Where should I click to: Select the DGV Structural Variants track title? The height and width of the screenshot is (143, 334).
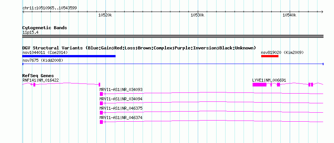click(x=139, y=48)
